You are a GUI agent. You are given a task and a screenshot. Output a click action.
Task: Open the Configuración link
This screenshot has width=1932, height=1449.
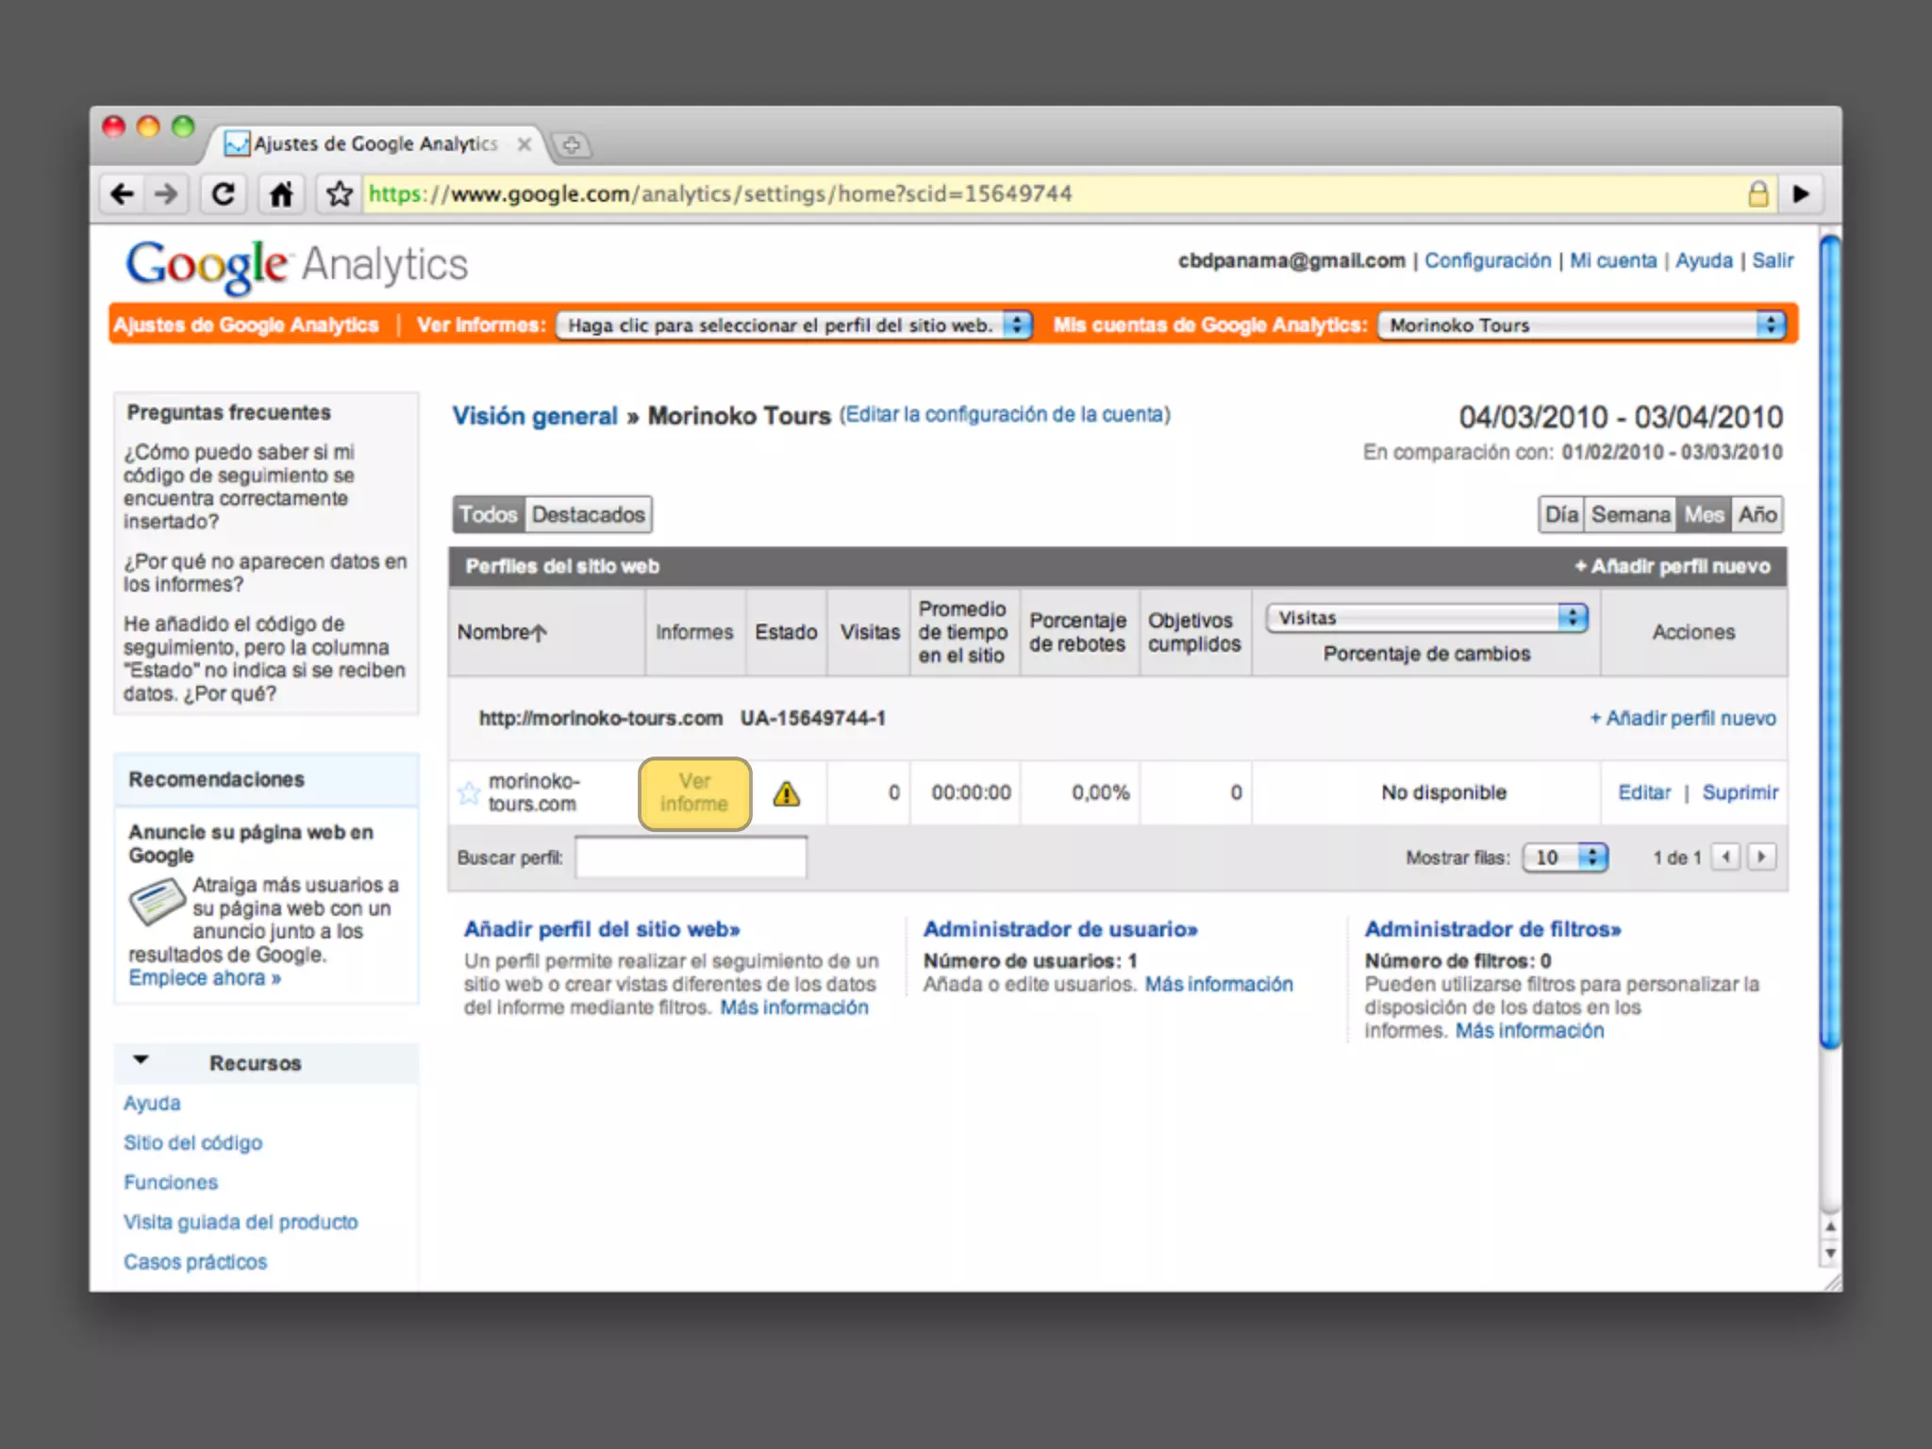tap(1487, 261)
